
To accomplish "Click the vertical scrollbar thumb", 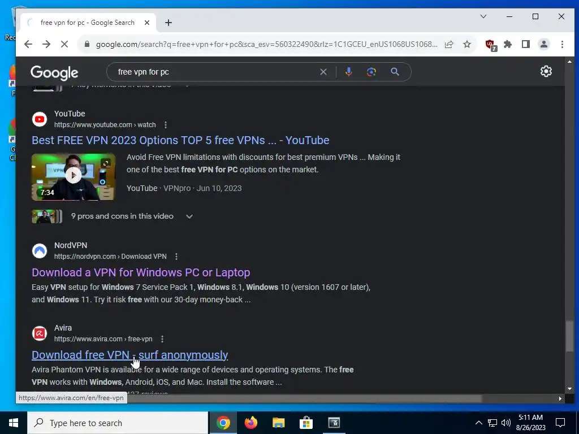I will coord(570,336).
